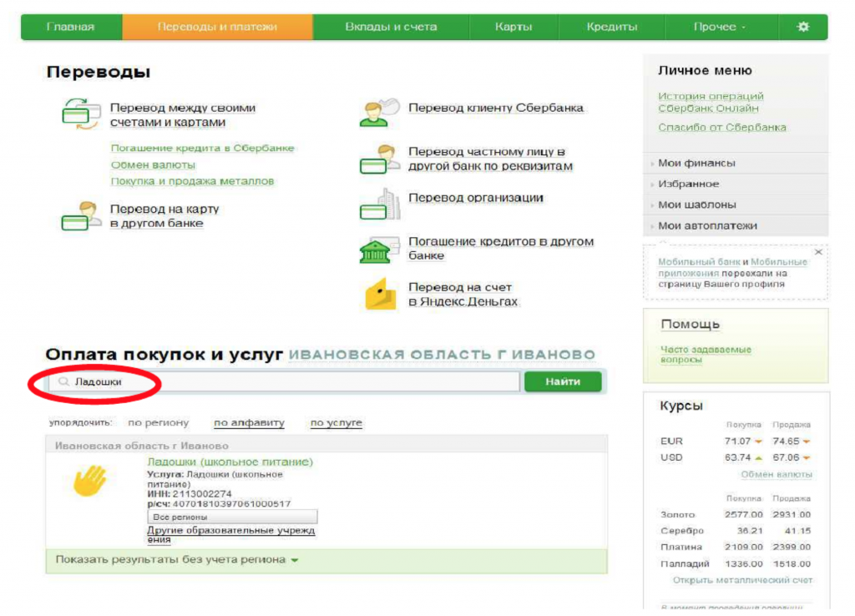Click Палладий sell price 1518.00

click(x=792, y=563)
